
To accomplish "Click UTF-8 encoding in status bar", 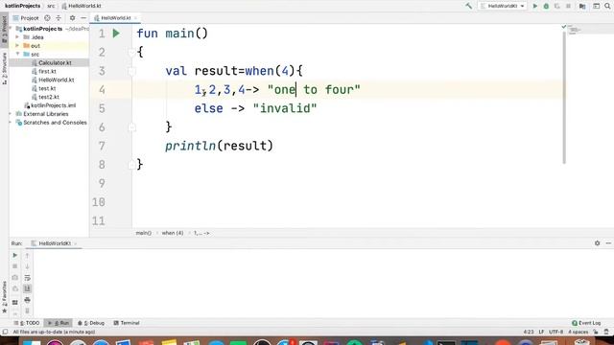I will (x=555, y=333).
